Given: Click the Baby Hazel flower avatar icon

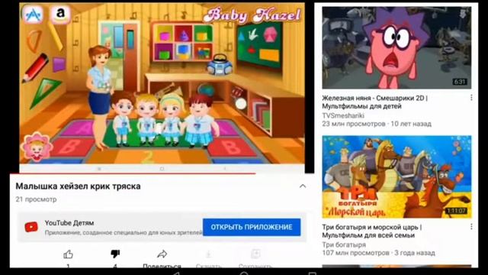Looking at the screenshot, I should coord(37,147).
